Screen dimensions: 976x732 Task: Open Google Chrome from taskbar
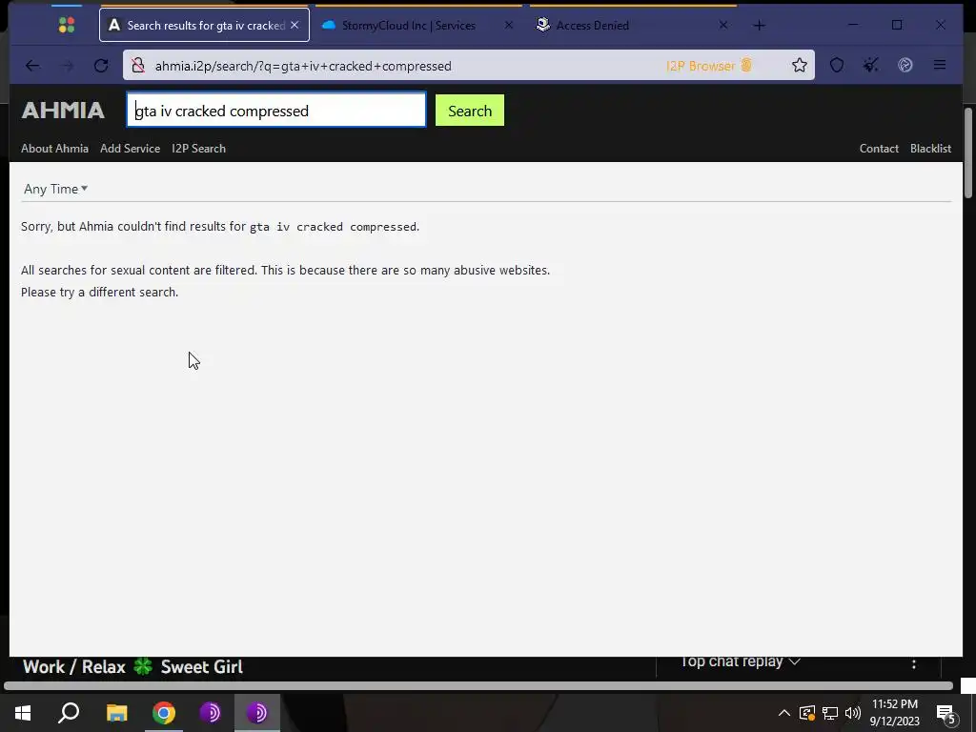click(x=164, y=713)
